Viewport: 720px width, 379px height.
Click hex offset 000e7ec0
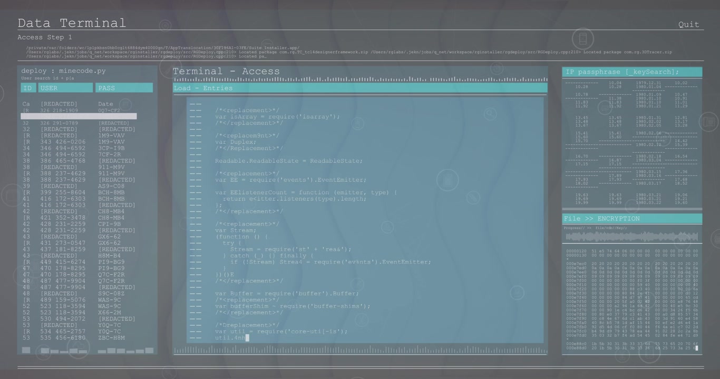coord(576,264)
